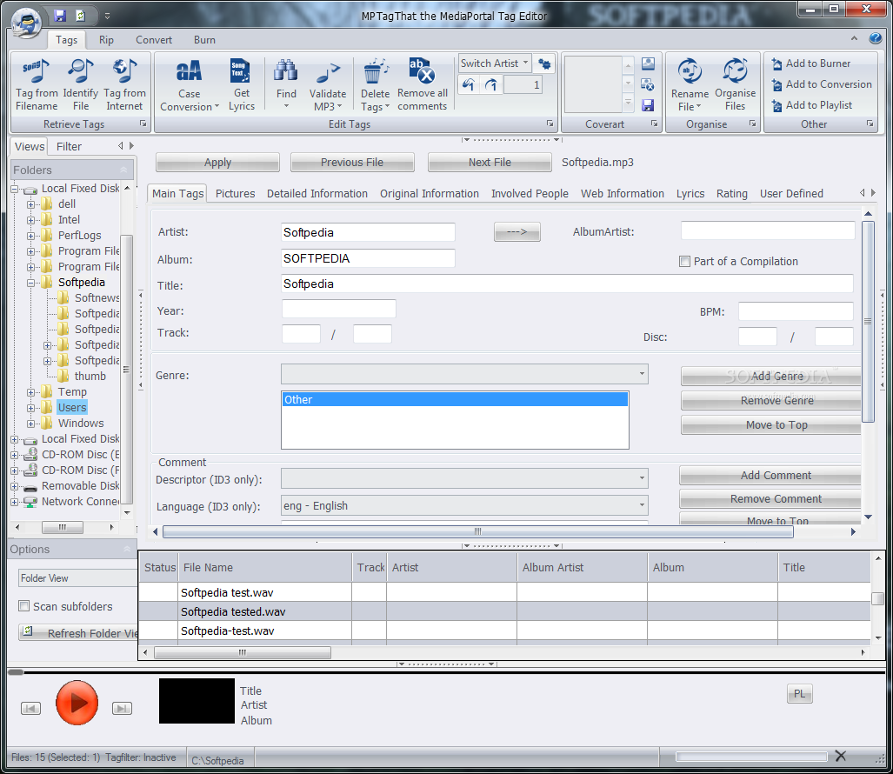Open the Lyrics tab
The width and height of the screenshot is (893, 774).
[x=690, y=194]
